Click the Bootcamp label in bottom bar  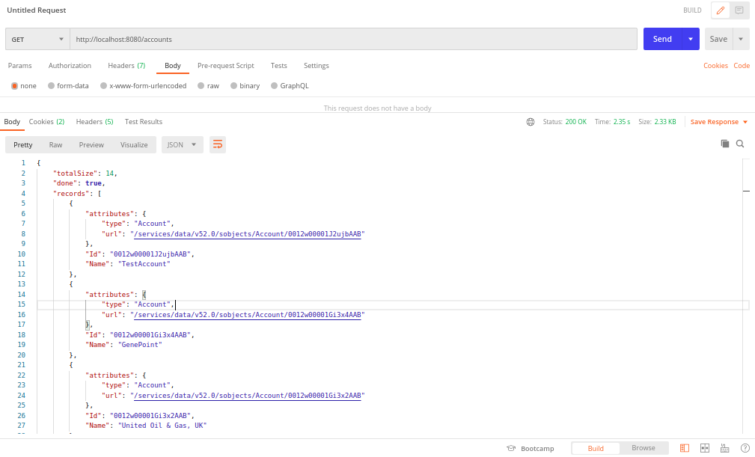pyautogui.click(x=537, y=448)
